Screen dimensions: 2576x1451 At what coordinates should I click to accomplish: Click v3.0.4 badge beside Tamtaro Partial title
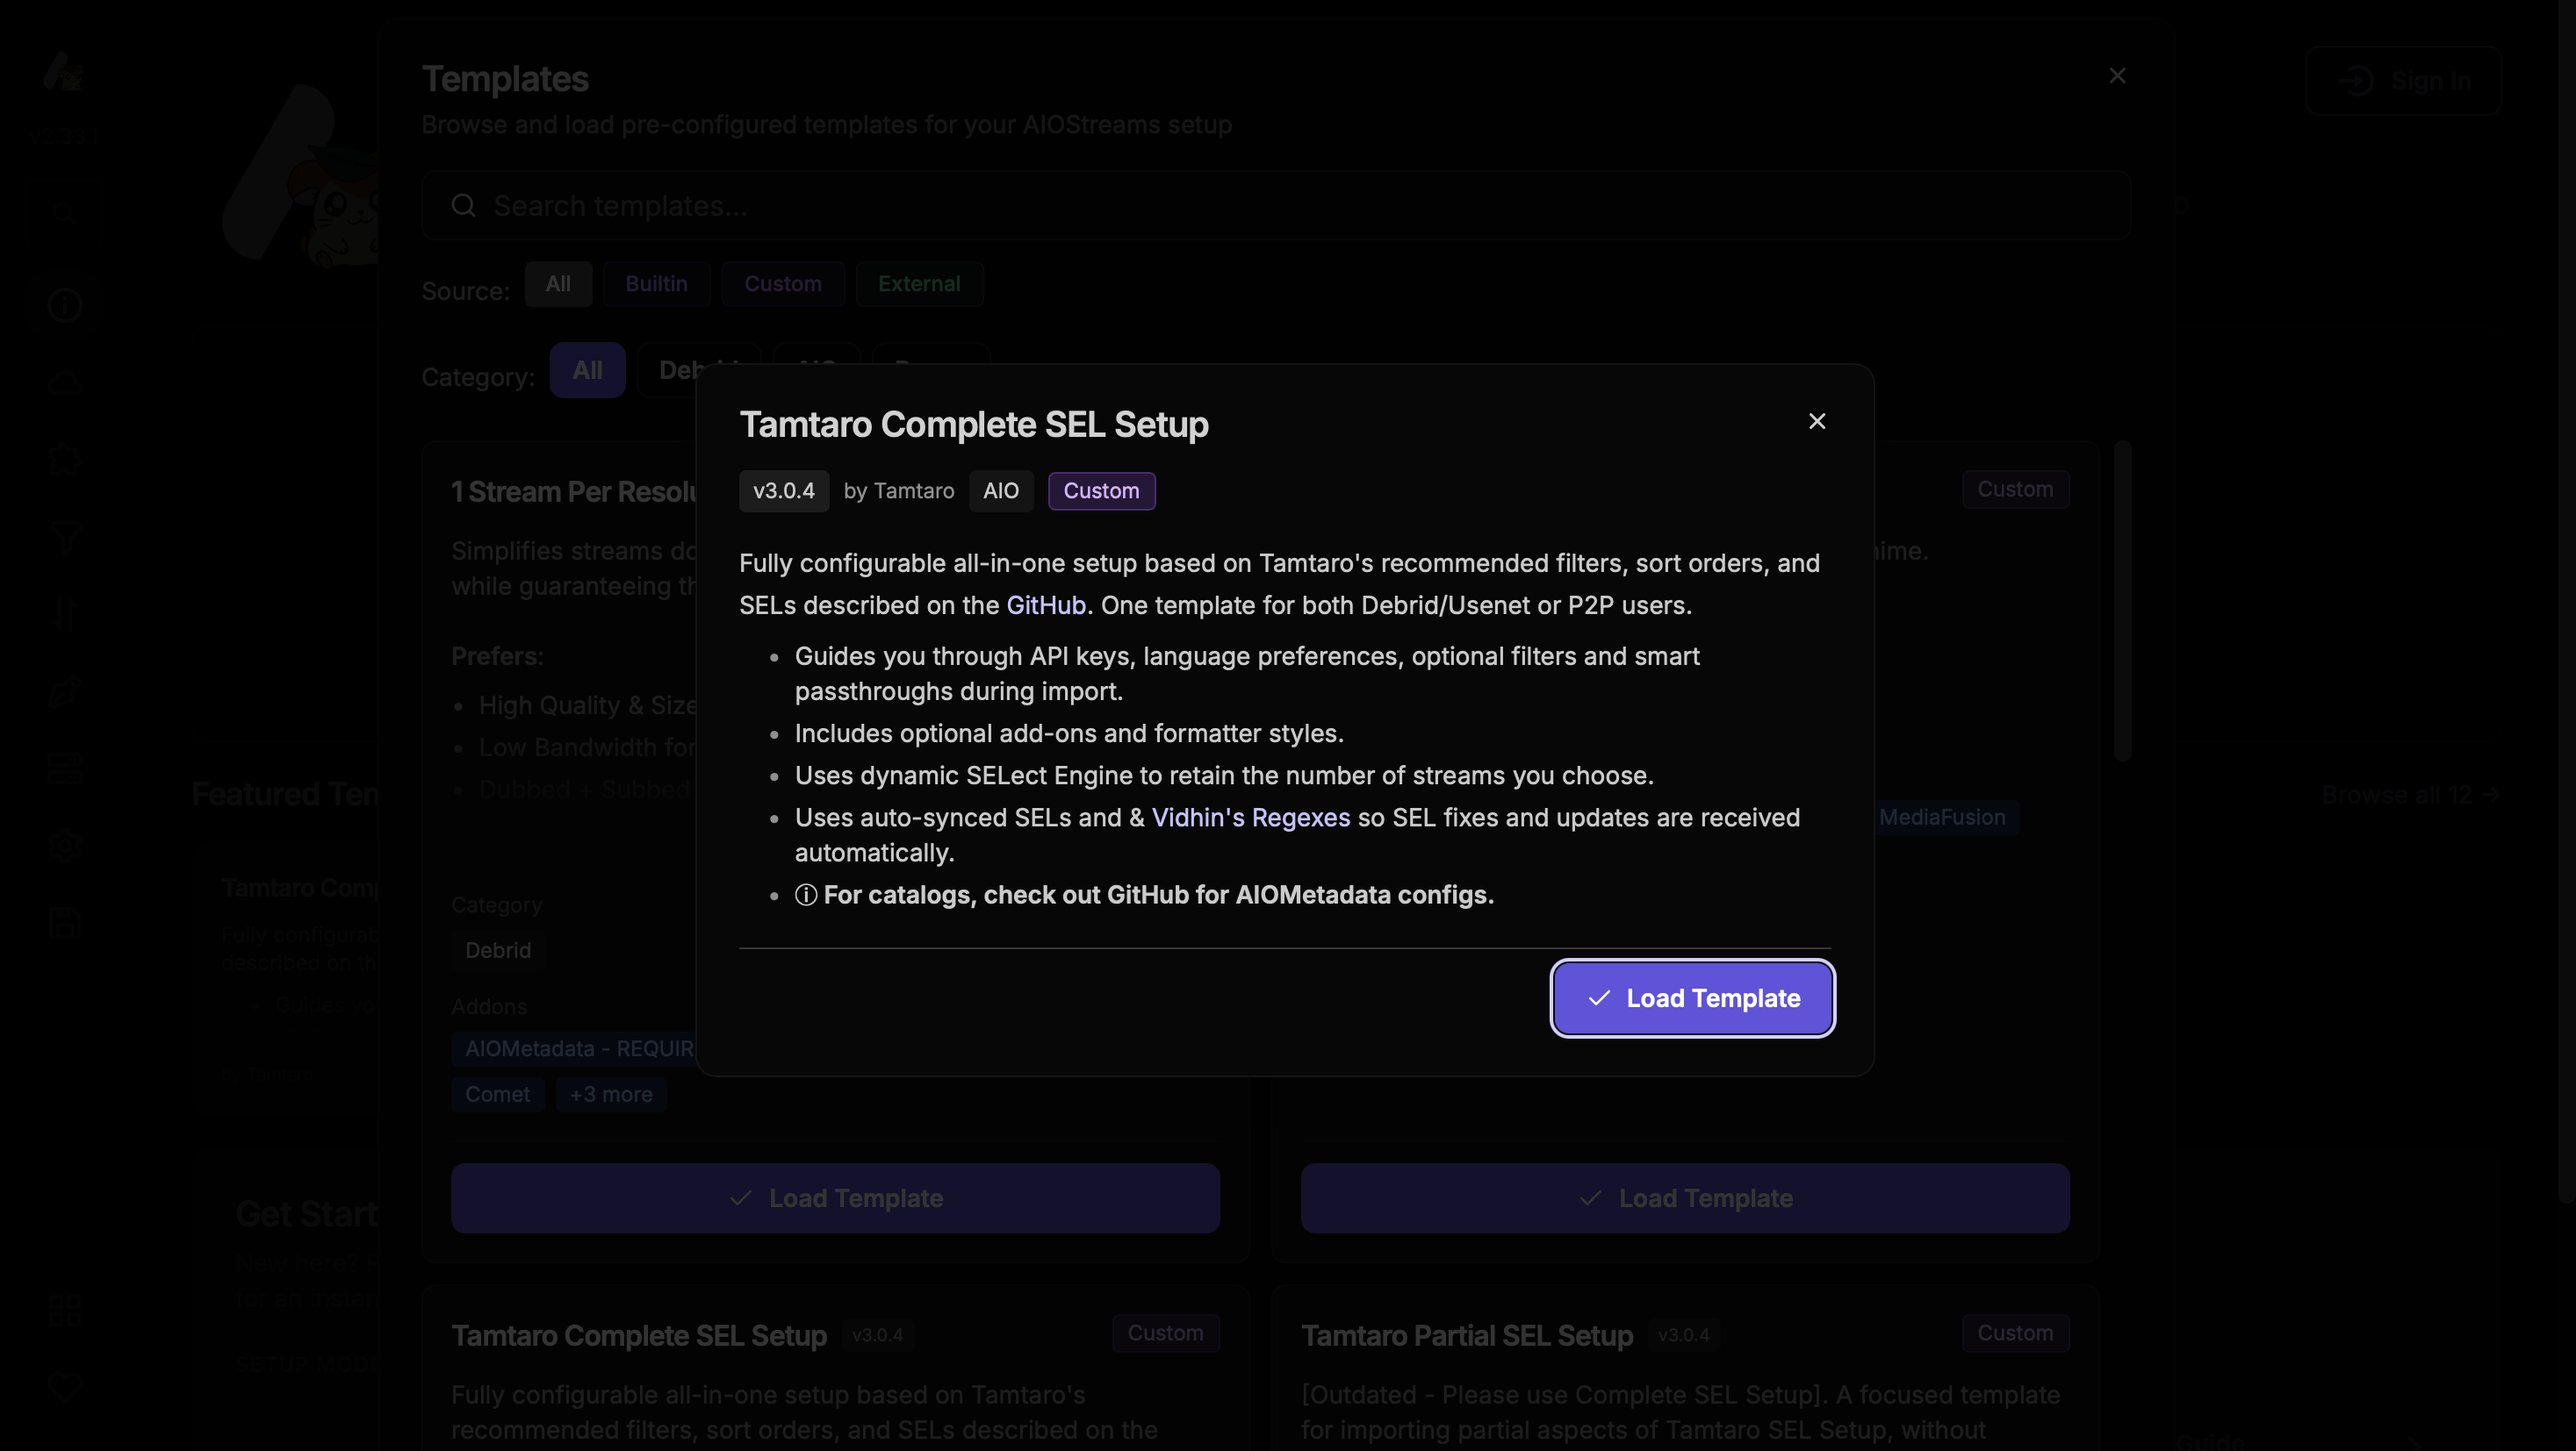pos(1683,1335)
